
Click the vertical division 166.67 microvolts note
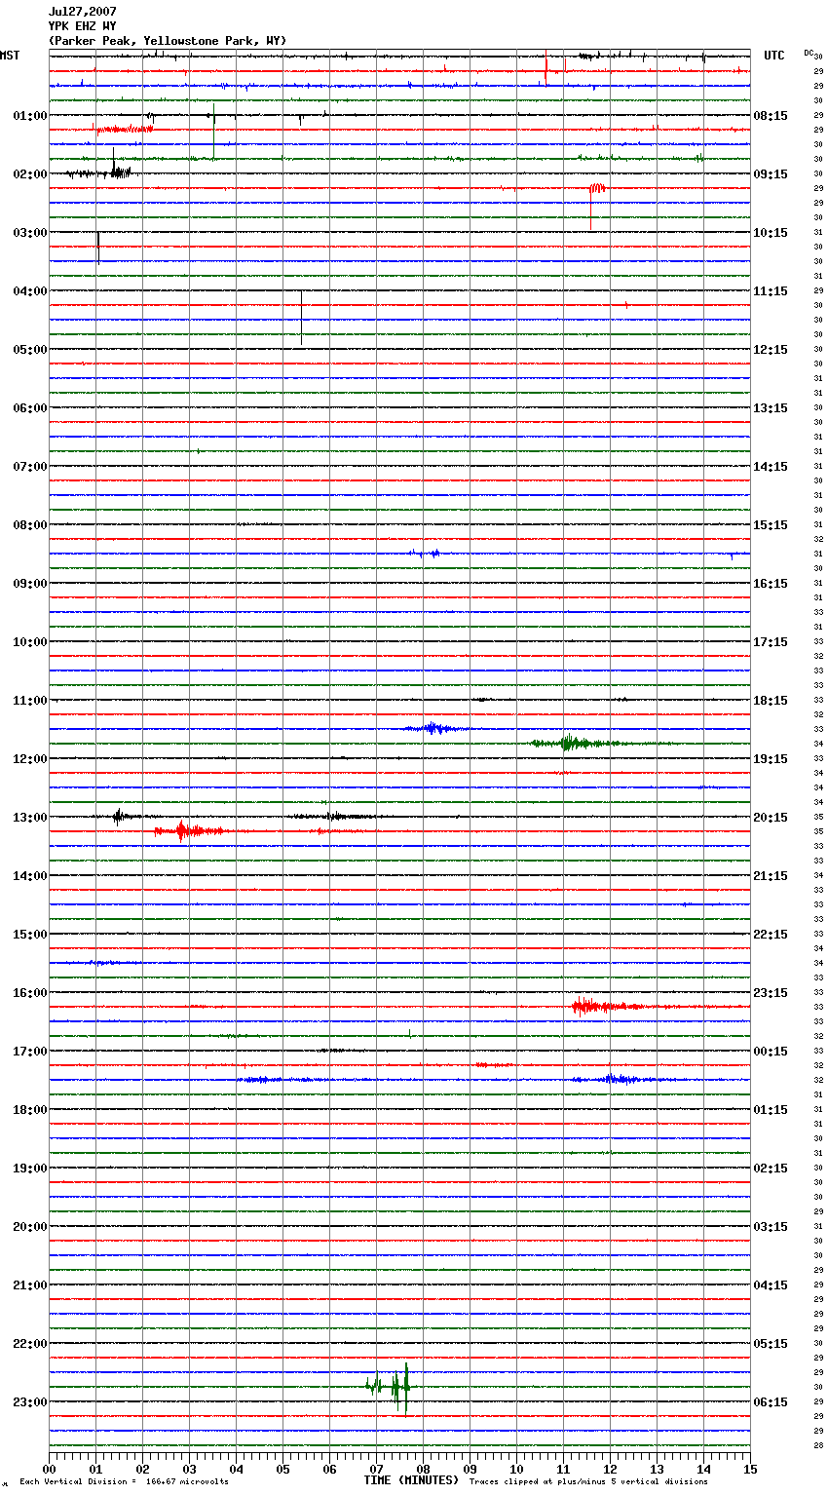[125, 1482]
